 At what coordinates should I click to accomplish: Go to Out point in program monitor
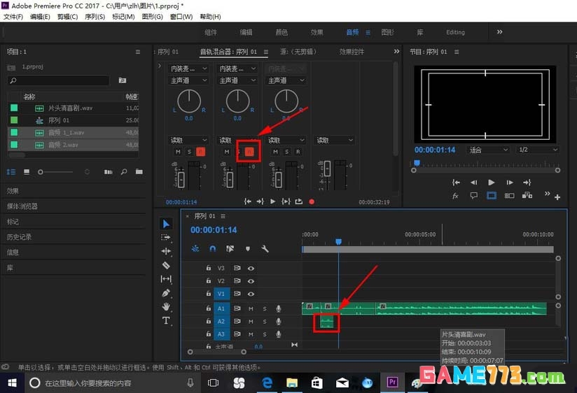[527, 183]
